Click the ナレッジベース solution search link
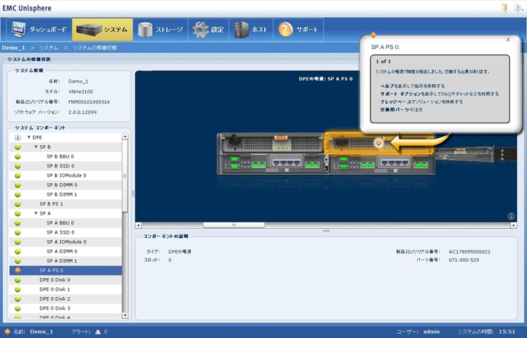The width and height of the screenshot is (527, 338). point(421,101)
